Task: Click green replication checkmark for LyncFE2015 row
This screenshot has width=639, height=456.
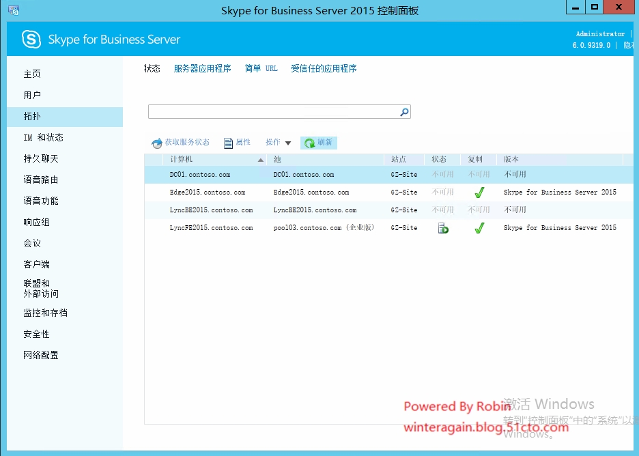Action: click(479, 228)
